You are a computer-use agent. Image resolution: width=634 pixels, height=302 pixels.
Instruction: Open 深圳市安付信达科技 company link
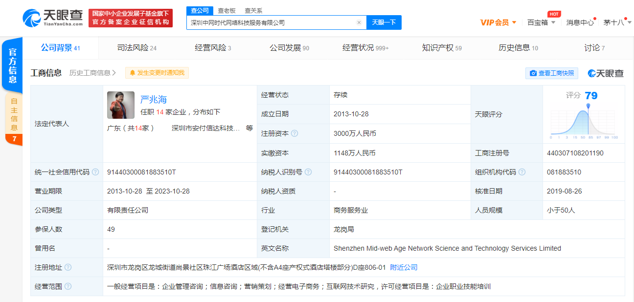point(206,128)
